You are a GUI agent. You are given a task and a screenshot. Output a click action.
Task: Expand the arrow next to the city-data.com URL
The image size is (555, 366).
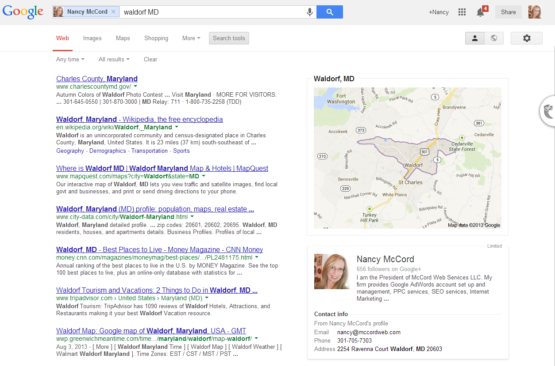[x=192, y=217]
